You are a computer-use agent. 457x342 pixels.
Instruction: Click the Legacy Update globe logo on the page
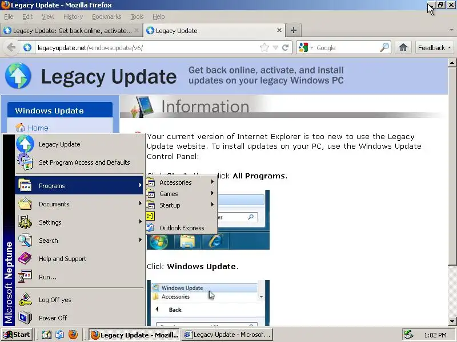click(18, 76)
